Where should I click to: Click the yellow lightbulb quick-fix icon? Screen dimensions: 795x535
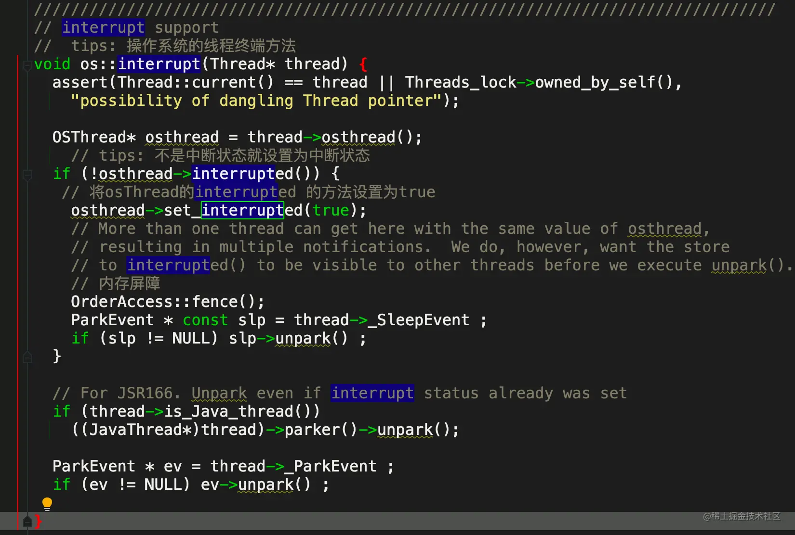point(47,504)
